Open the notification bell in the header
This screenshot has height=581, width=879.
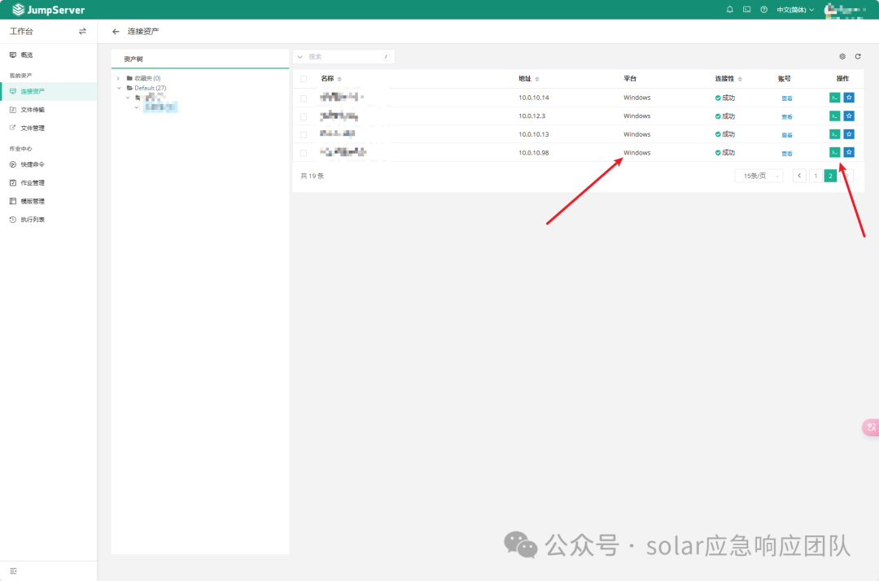[x=729, y=10]
